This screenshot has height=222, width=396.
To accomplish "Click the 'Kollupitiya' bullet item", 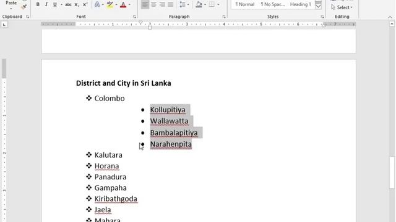I will tap(168, 110).
